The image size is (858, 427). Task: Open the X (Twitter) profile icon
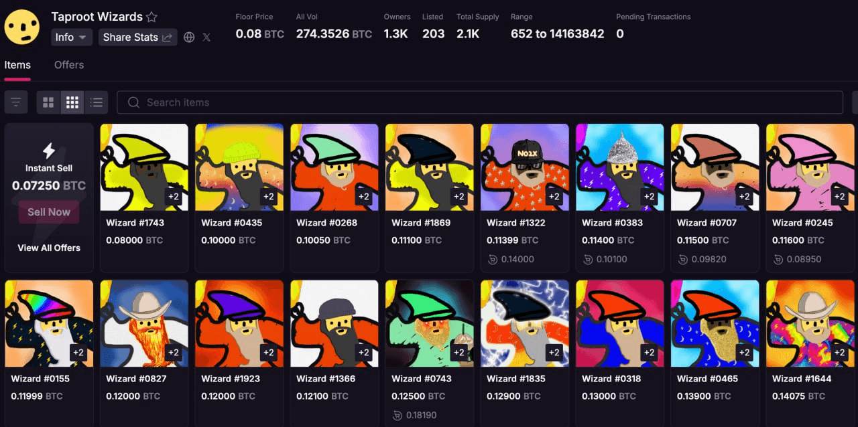point(206,37)
